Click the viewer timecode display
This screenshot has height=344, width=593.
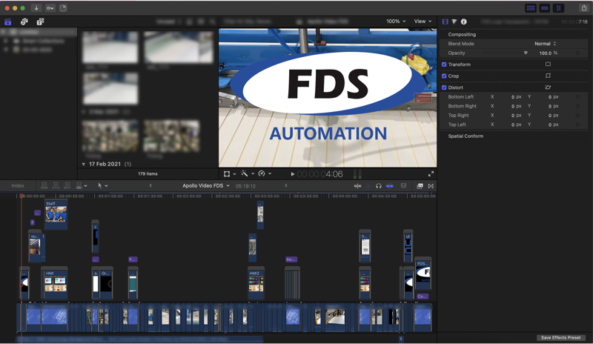(x=320, y=174)
